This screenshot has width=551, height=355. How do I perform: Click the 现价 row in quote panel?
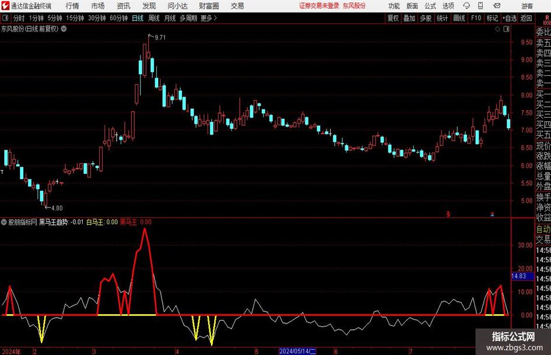tap(543, 146)
